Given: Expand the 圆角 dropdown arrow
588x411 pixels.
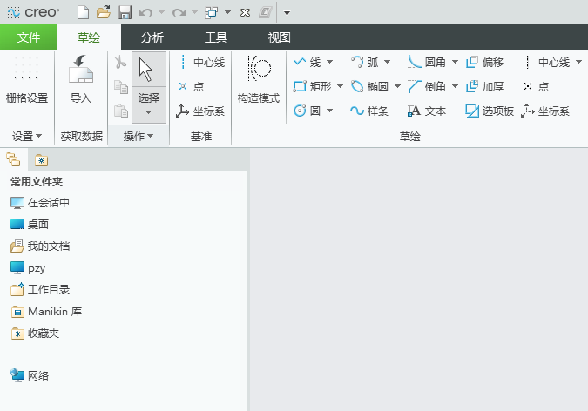Looking at the screenshot, I should 455,62.
